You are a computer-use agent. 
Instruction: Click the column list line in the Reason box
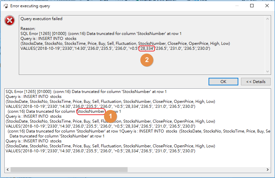(125, 44)
